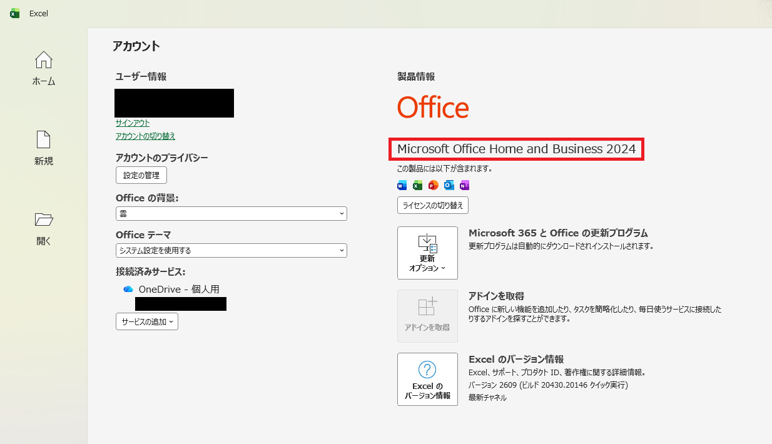The width and height of the screenshot is (772, 444).
Task: Open the Office の背景 dropdown
Action: coord(231,214)
